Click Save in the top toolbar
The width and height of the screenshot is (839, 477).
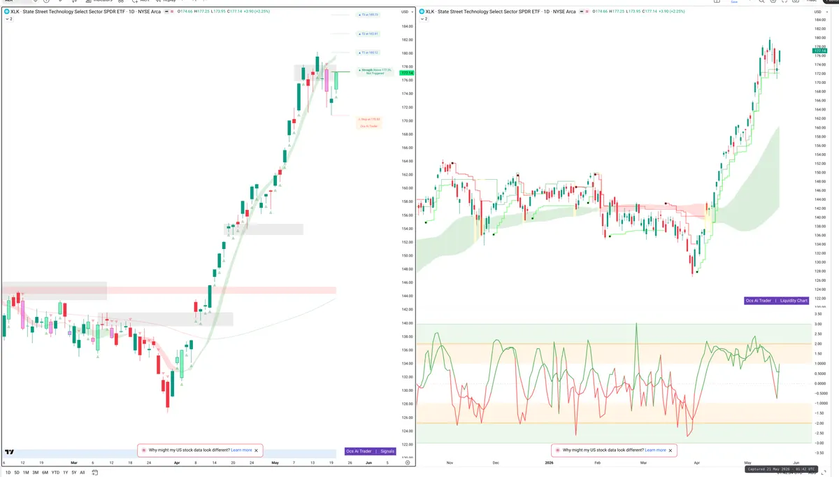(x=733, y=2)
